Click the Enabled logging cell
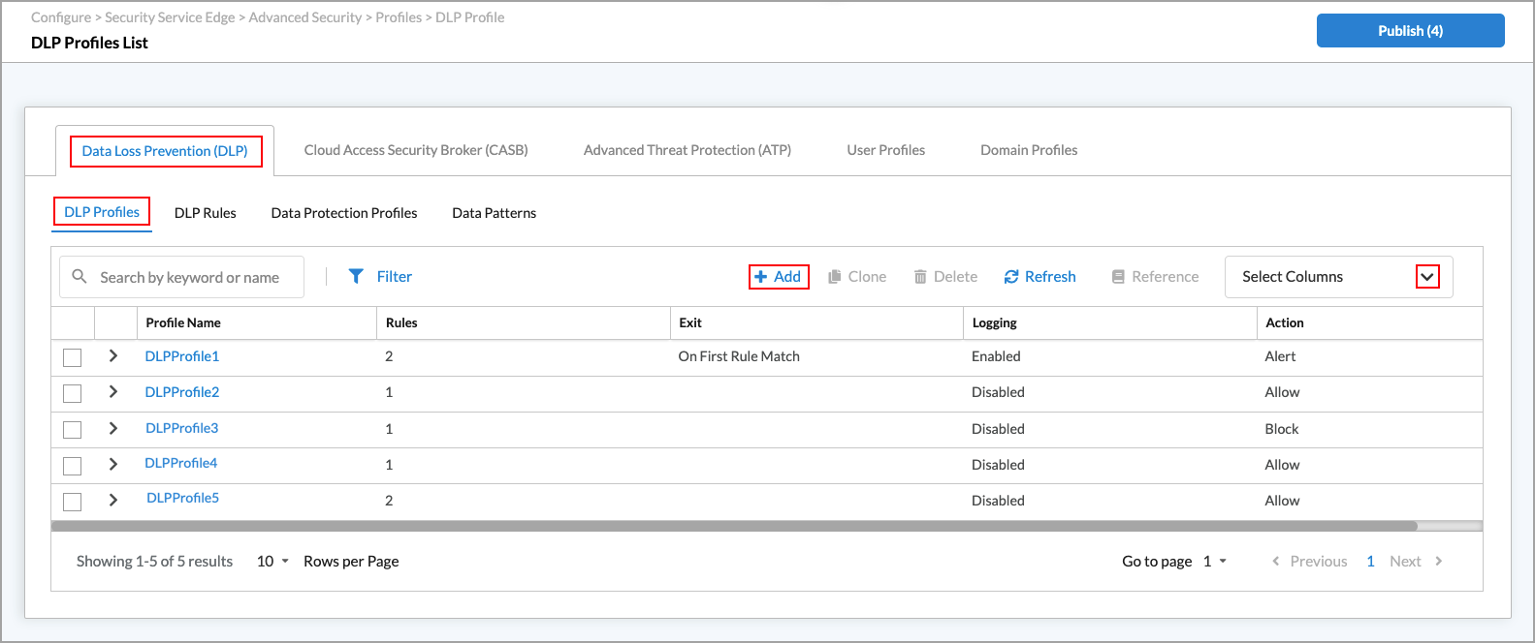 point(996,356)
